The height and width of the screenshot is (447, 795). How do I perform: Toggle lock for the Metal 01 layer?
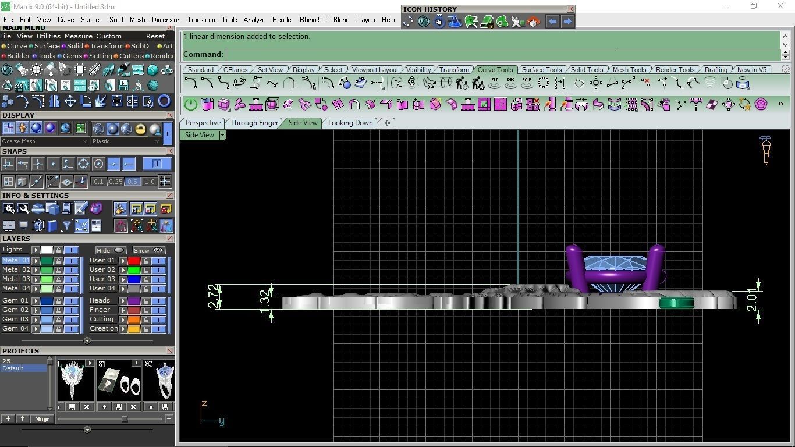58,261
